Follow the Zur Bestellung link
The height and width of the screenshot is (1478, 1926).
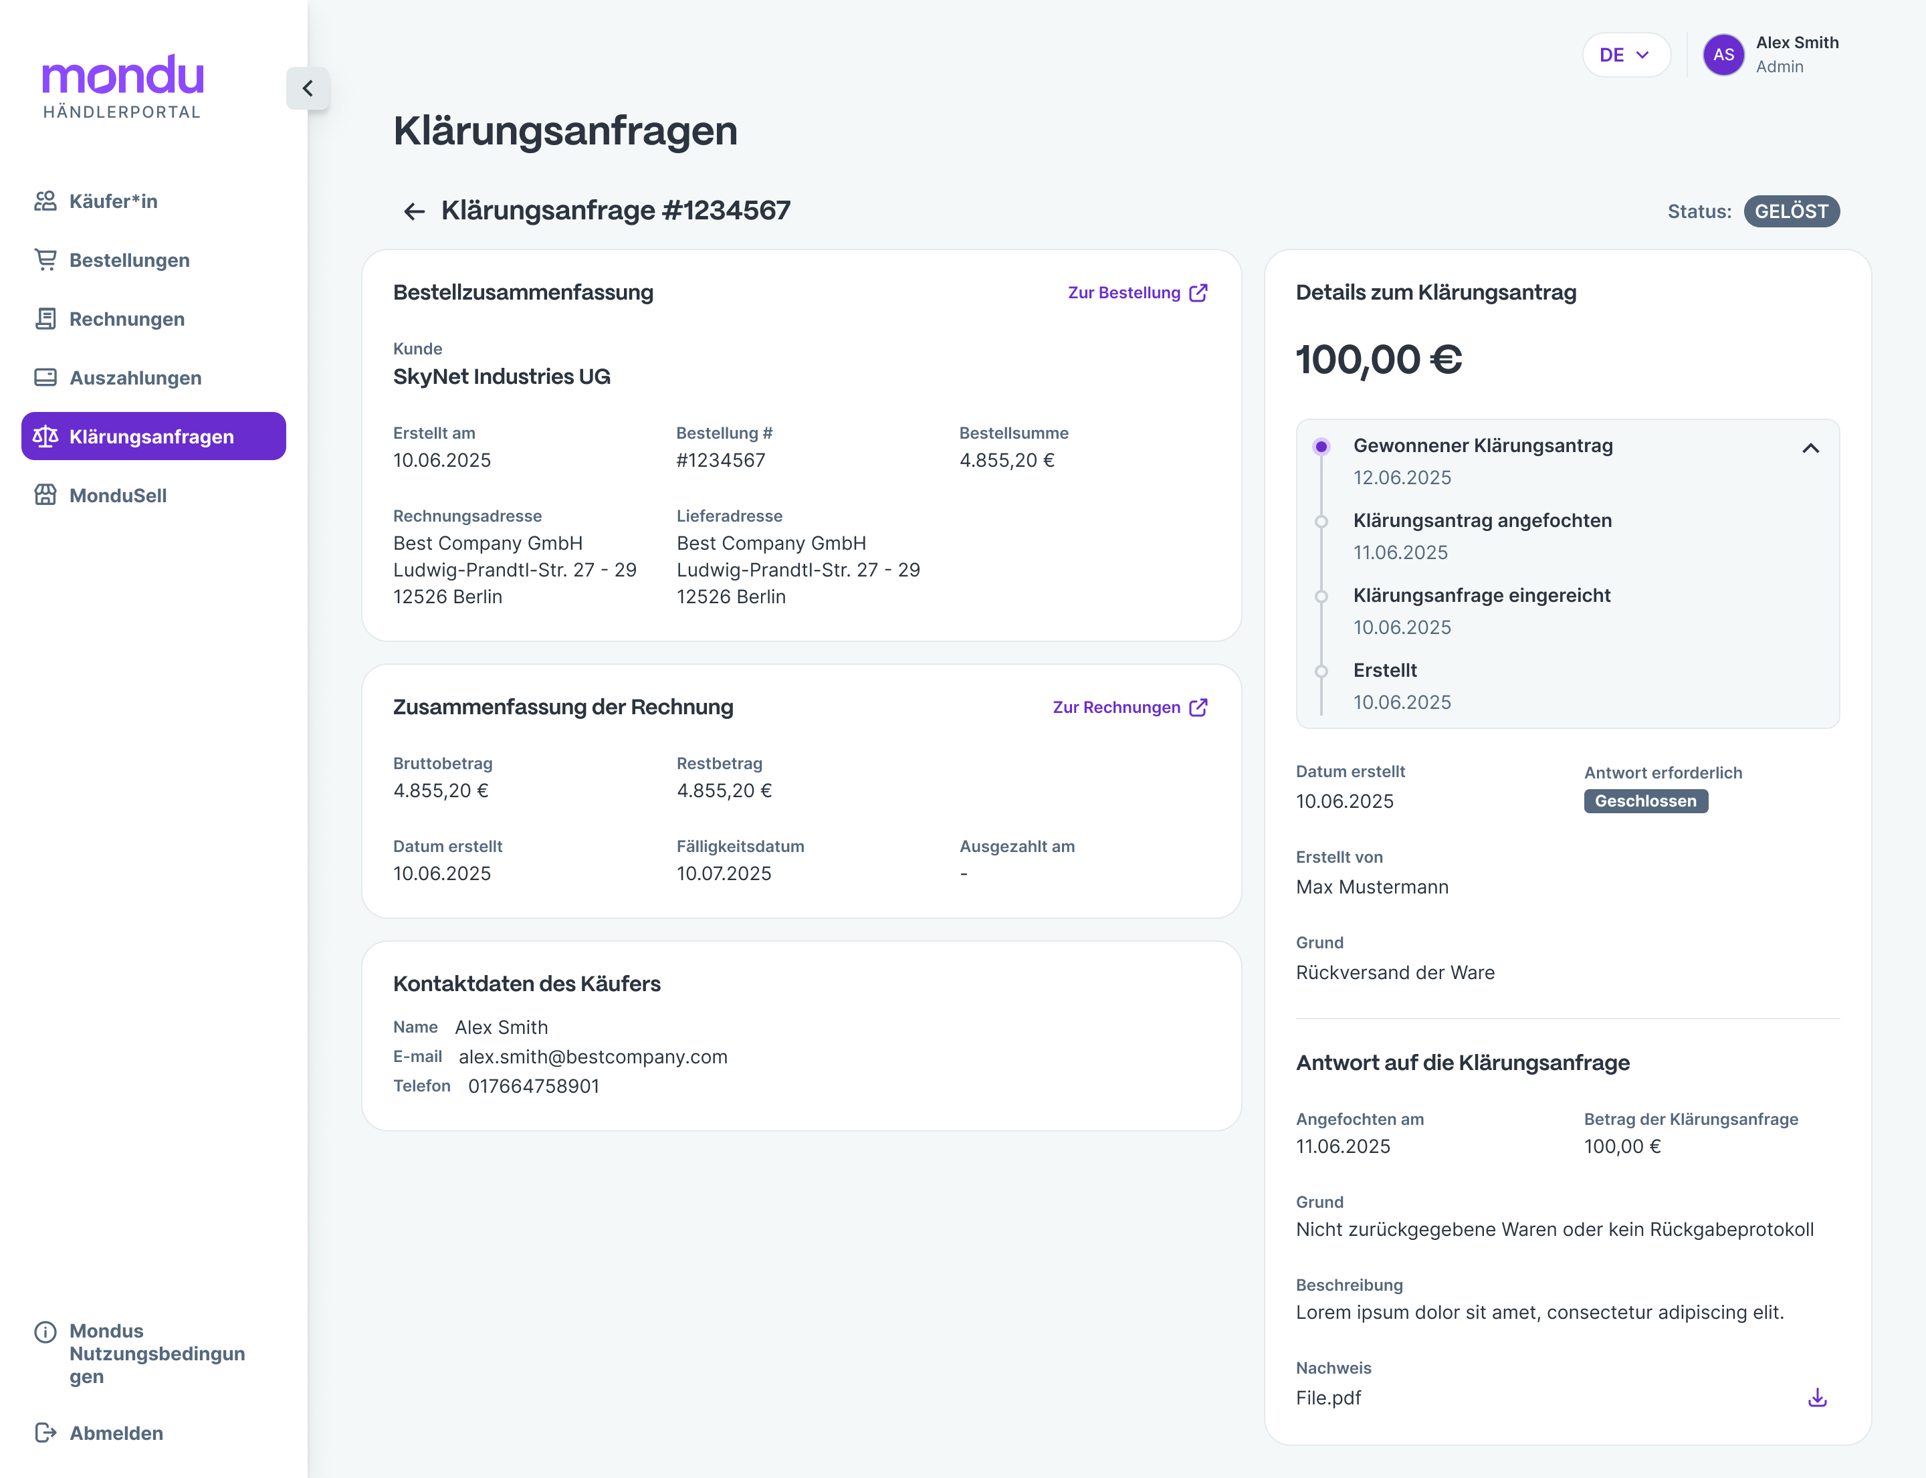pyautogui.click(x=1123, y=293)
